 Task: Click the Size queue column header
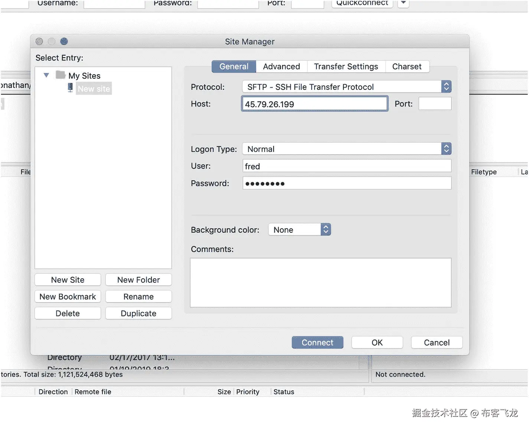pyautogui.click(x=224, y=392)
